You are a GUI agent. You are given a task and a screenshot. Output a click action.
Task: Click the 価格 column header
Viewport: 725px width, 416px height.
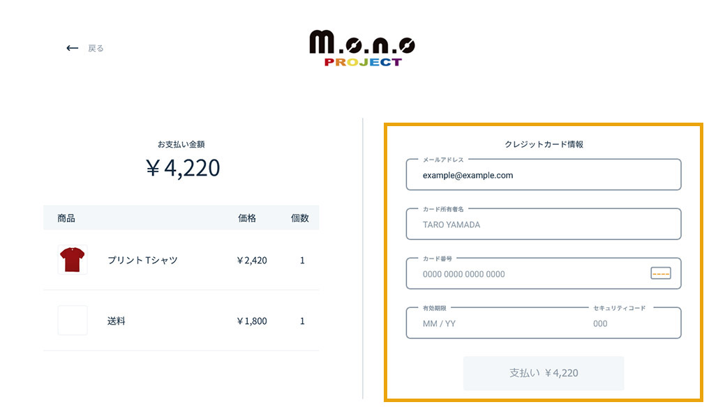point(247,218)
